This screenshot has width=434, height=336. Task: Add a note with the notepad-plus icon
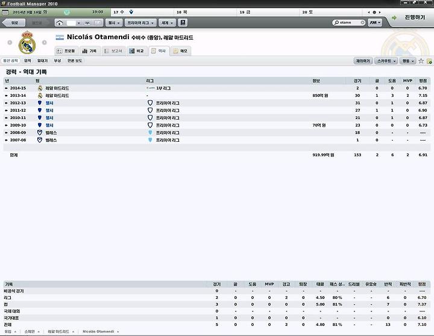click(x=429, y=61)
